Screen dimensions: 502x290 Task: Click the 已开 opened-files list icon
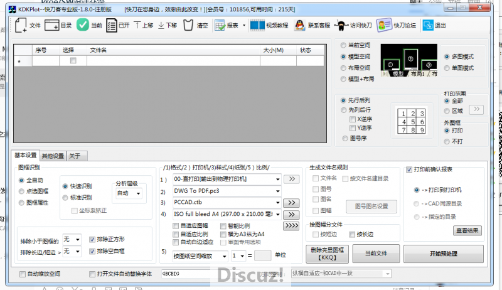(x=112, y=25)
